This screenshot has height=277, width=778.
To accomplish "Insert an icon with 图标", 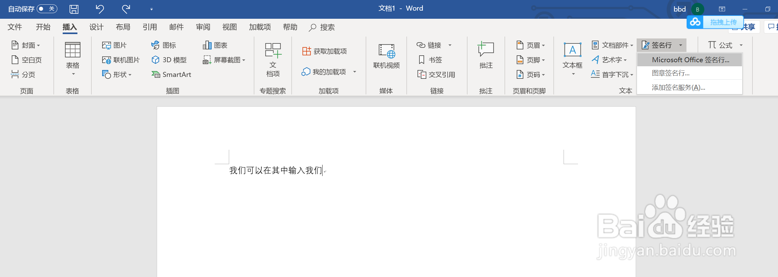I will pos(164,45).
